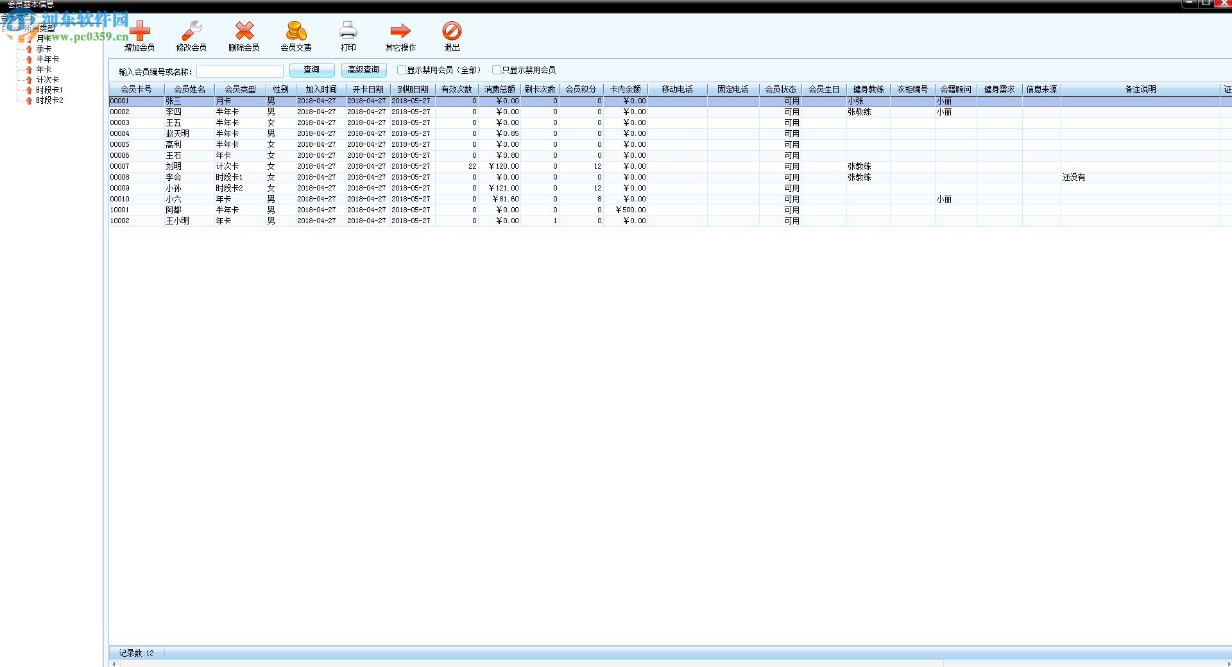1232x667 pixels.
Task: Sort by 卡内余额 column header
Action: 625,89
